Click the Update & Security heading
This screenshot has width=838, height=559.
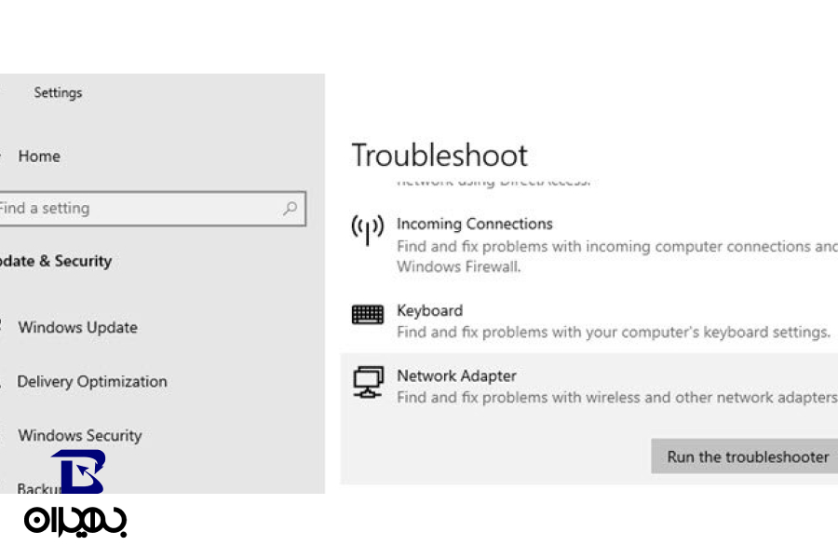(x=56, y=261)
